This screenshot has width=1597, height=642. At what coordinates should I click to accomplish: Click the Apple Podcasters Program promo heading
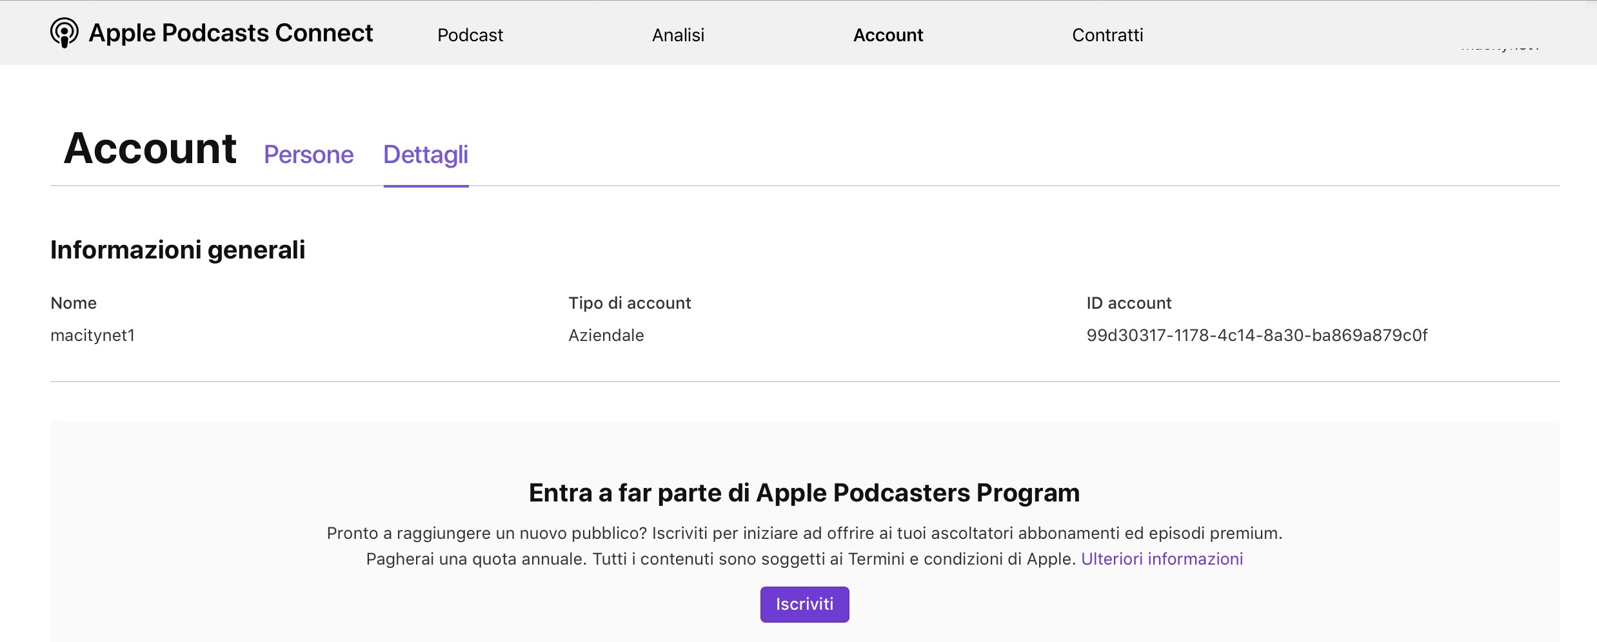[x=804, y=493]
